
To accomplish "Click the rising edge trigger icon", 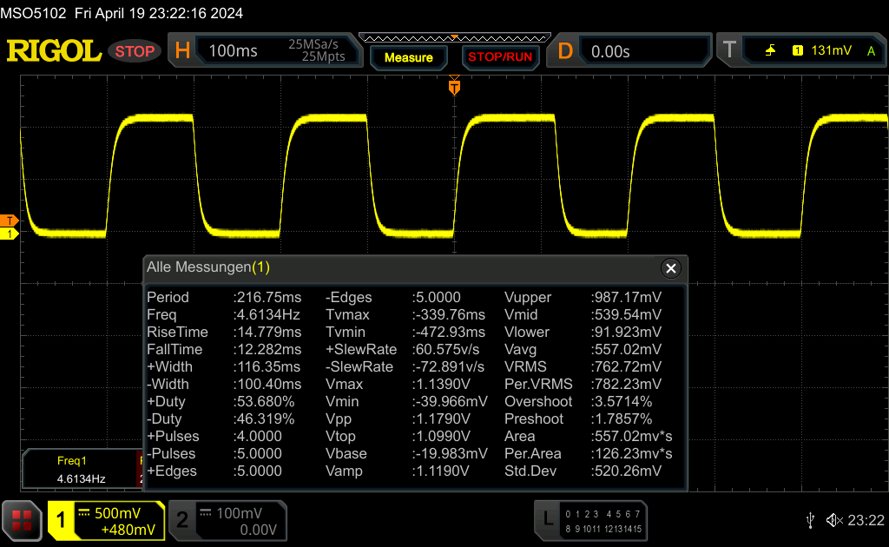I will click(770, 51).
